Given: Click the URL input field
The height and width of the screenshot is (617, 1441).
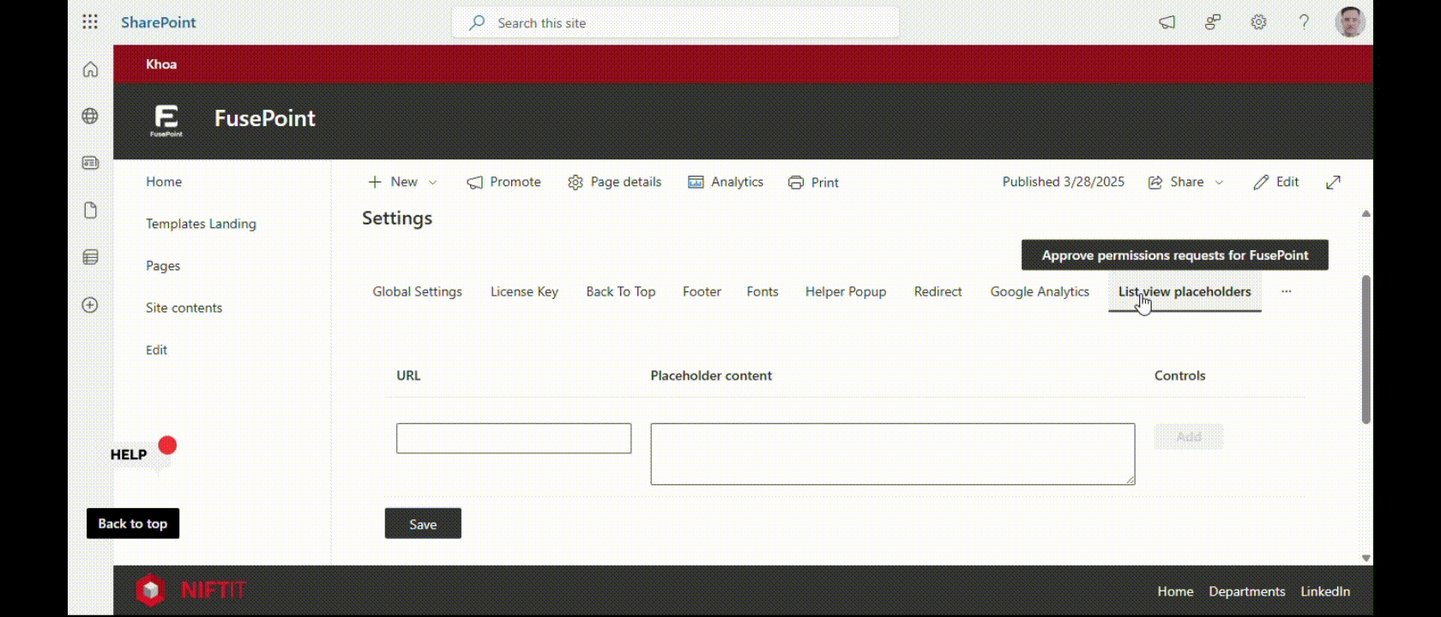Looking at the screenshot, I should tap(513, 438).
